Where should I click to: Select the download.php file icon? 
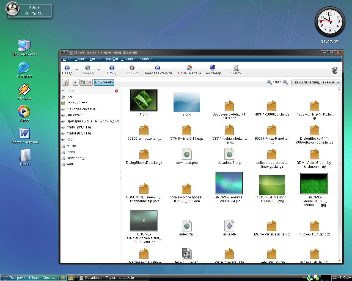pyautogui.click(x=187, y=154)
